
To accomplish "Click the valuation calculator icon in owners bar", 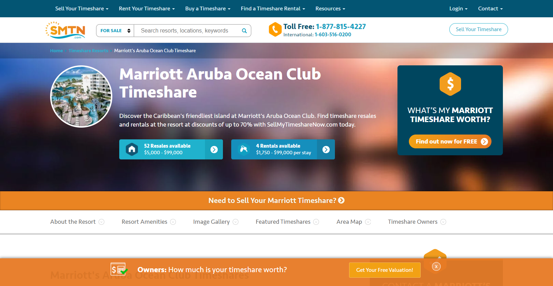I will coord(119,269).
